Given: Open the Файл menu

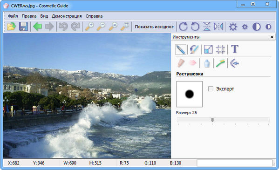Looking at the screenshot, I should click(x=13, y=16).
